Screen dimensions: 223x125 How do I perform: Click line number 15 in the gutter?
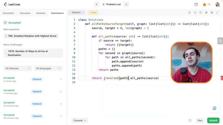point(74,78)
